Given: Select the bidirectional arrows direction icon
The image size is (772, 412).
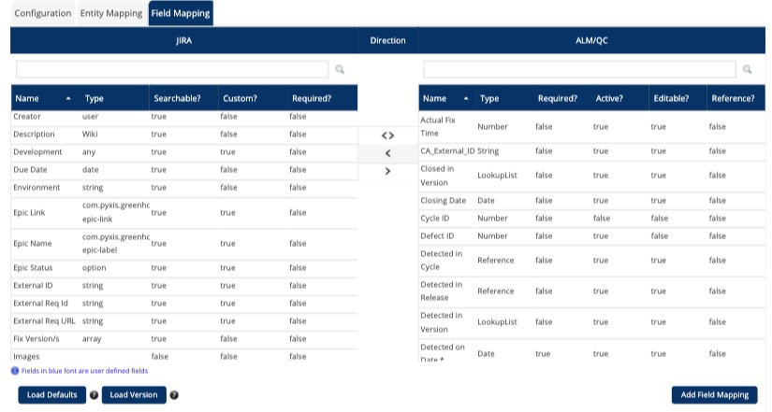Looking at the screenshot, I should [x=387, y=135].
